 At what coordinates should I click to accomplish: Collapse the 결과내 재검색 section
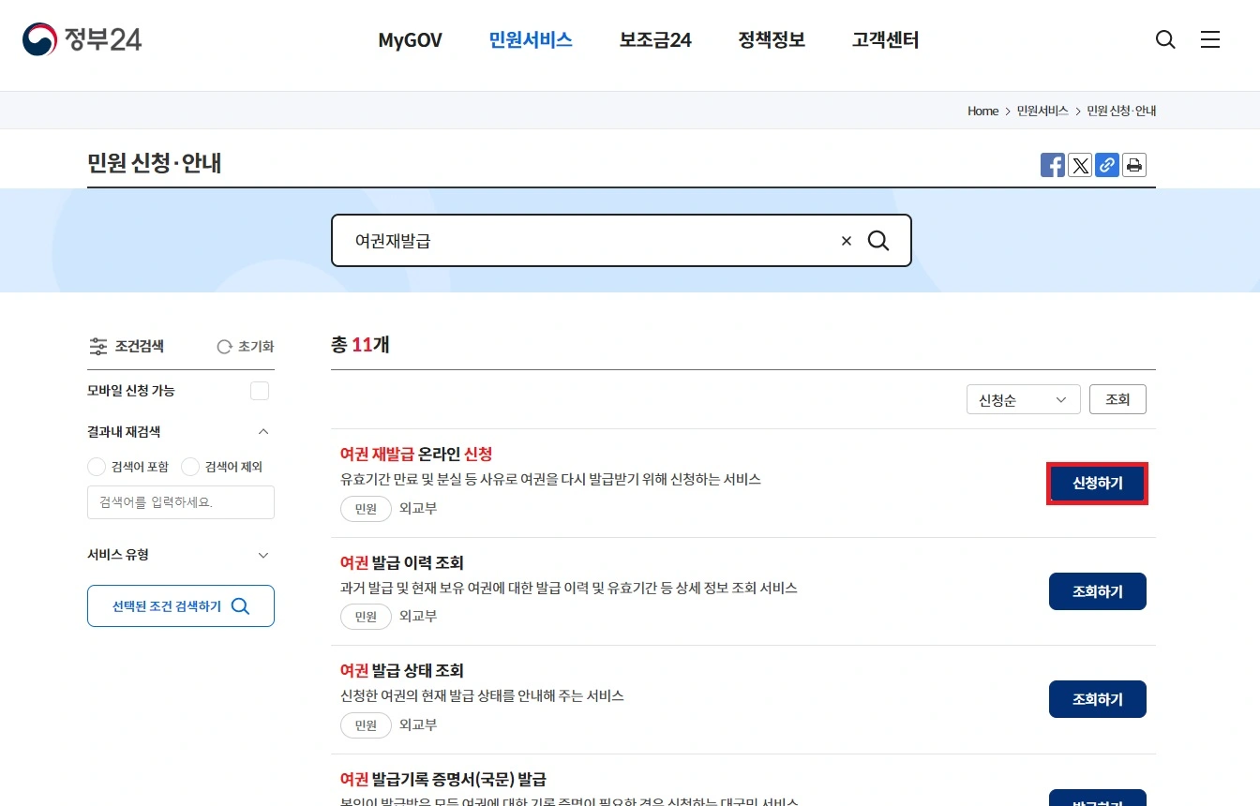[263, 432]
